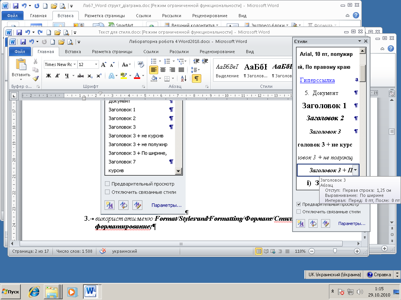Click the Open folder icon in the front window

61,41
